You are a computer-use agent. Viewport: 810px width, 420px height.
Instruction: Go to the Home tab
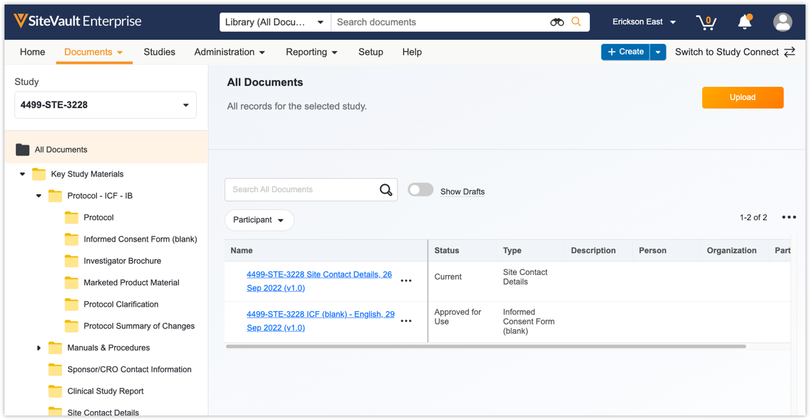point(32,52)
